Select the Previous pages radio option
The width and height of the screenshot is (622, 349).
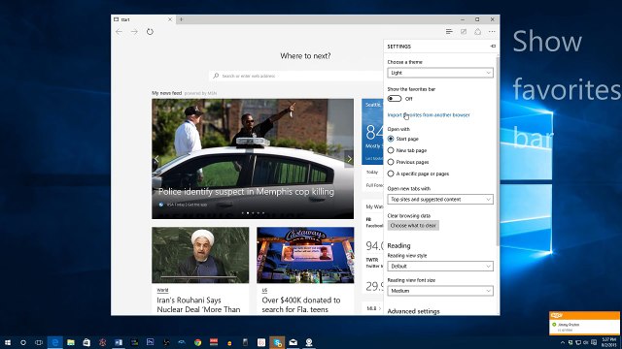(x=391, y=162)
